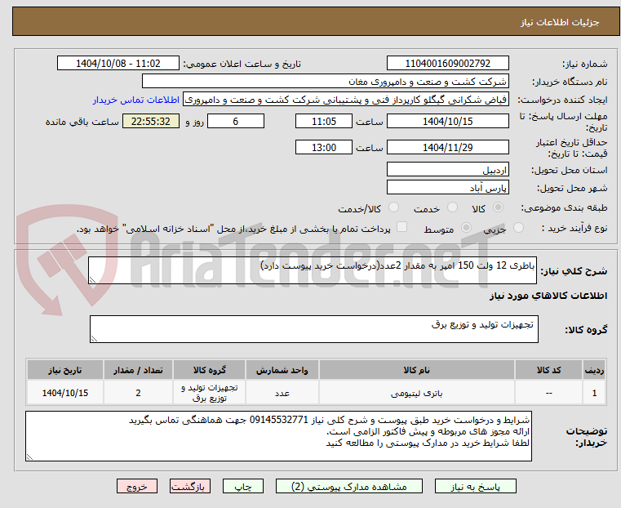621x508 pixels.
Task: Click the جزئیات اطلاعات نیاز page header
Action: [x=316, y=22]
